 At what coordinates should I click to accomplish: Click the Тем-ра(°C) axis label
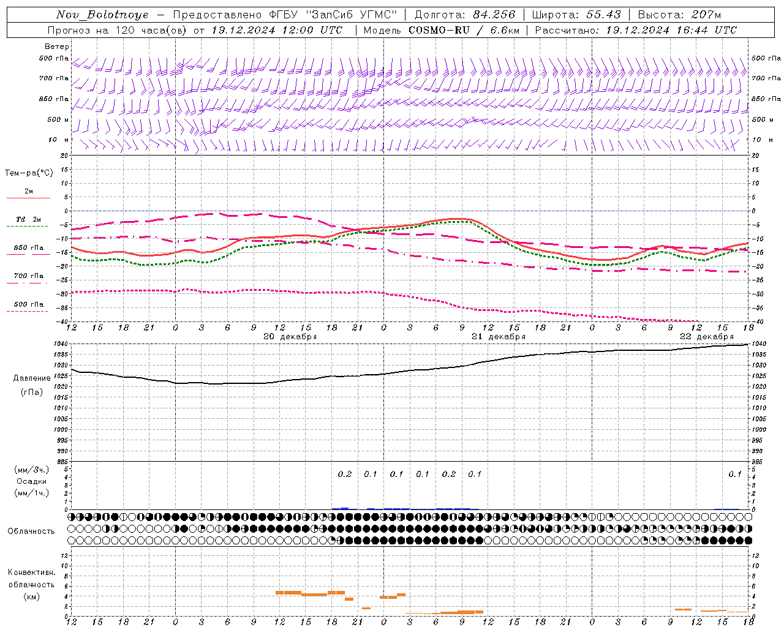[29, 173]
